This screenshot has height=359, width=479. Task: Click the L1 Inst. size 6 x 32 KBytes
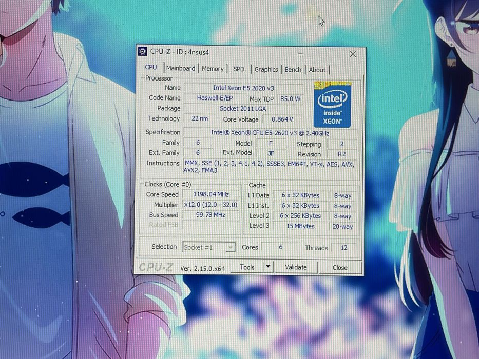(300, 206)
